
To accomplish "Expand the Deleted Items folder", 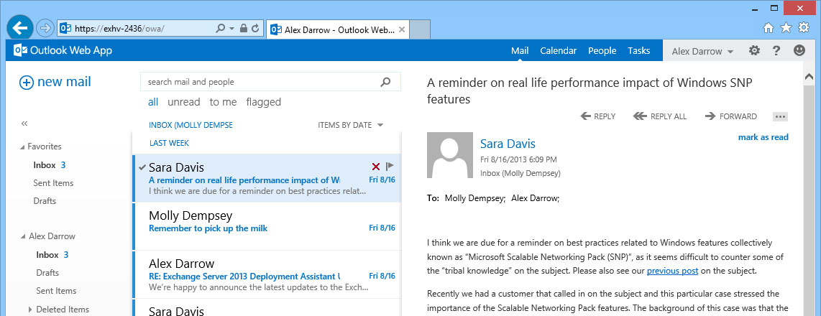I will pos(30,310).
